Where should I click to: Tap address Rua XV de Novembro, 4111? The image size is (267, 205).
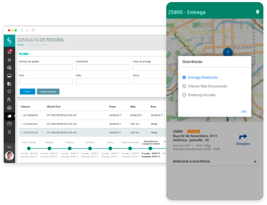tap(195, 136)
